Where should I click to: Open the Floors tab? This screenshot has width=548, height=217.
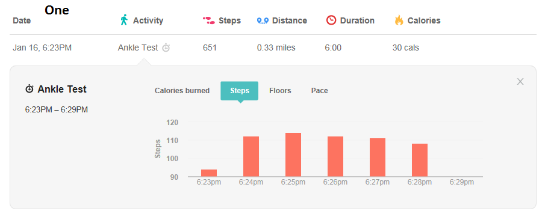point(280,91)
